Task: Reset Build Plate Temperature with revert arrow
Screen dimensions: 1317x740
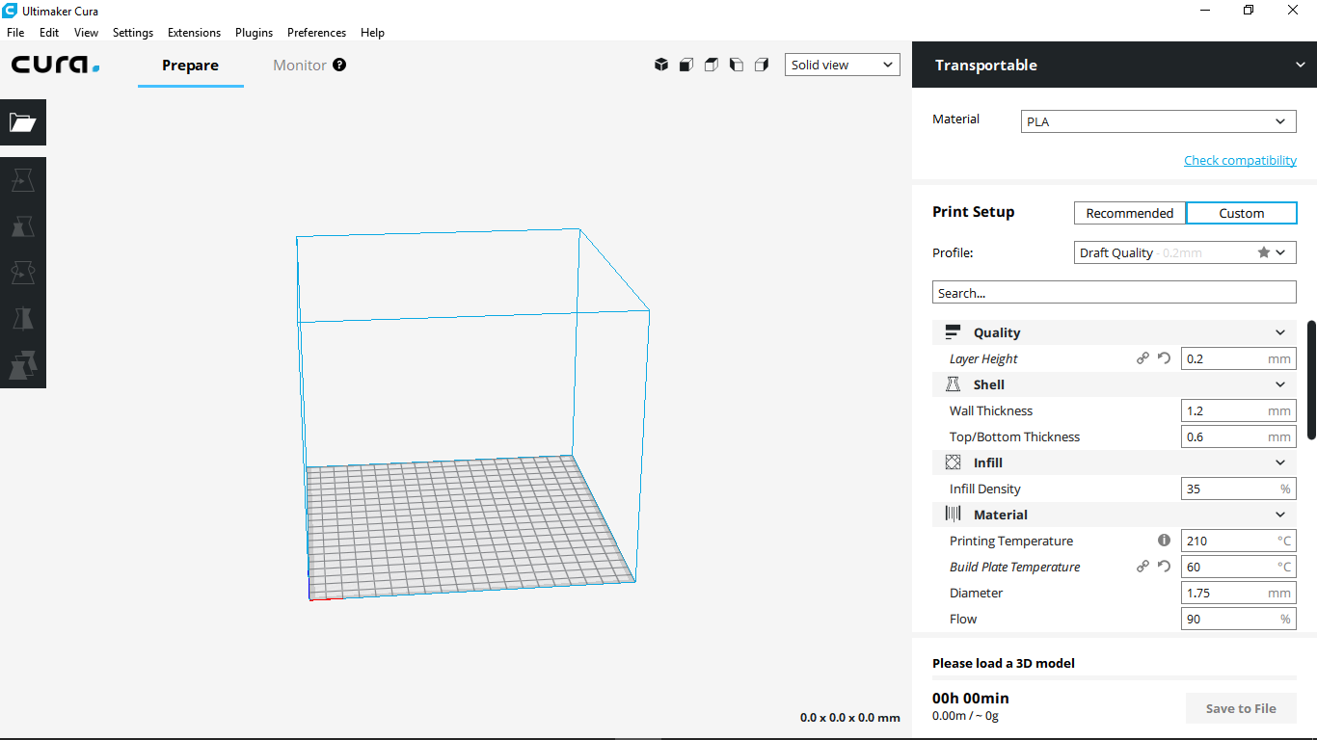Action: point(1164,567)
